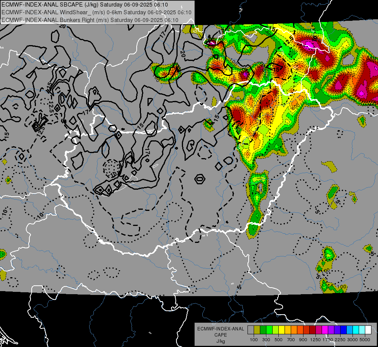Select the dark green legend swatch

point(263,330)
